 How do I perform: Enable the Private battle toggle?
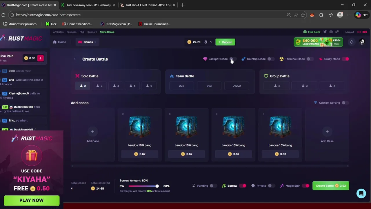[x=271, y=186]
